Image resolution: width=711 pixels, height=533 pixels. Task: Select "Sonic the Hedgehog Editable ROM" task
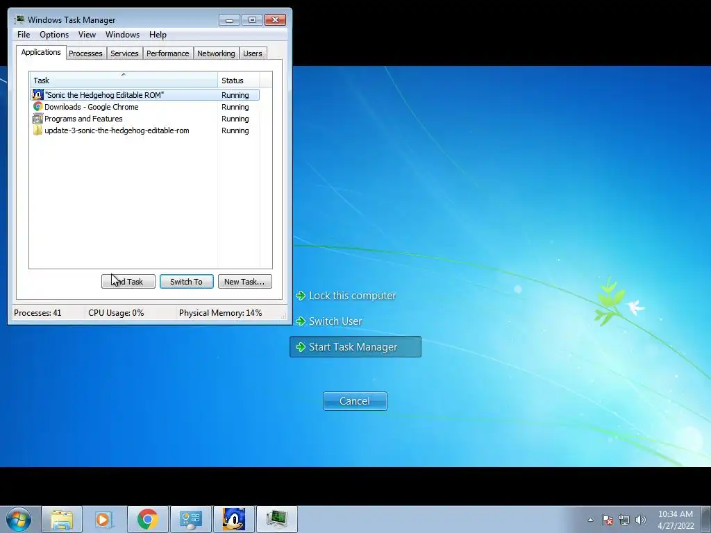(144, 94)
